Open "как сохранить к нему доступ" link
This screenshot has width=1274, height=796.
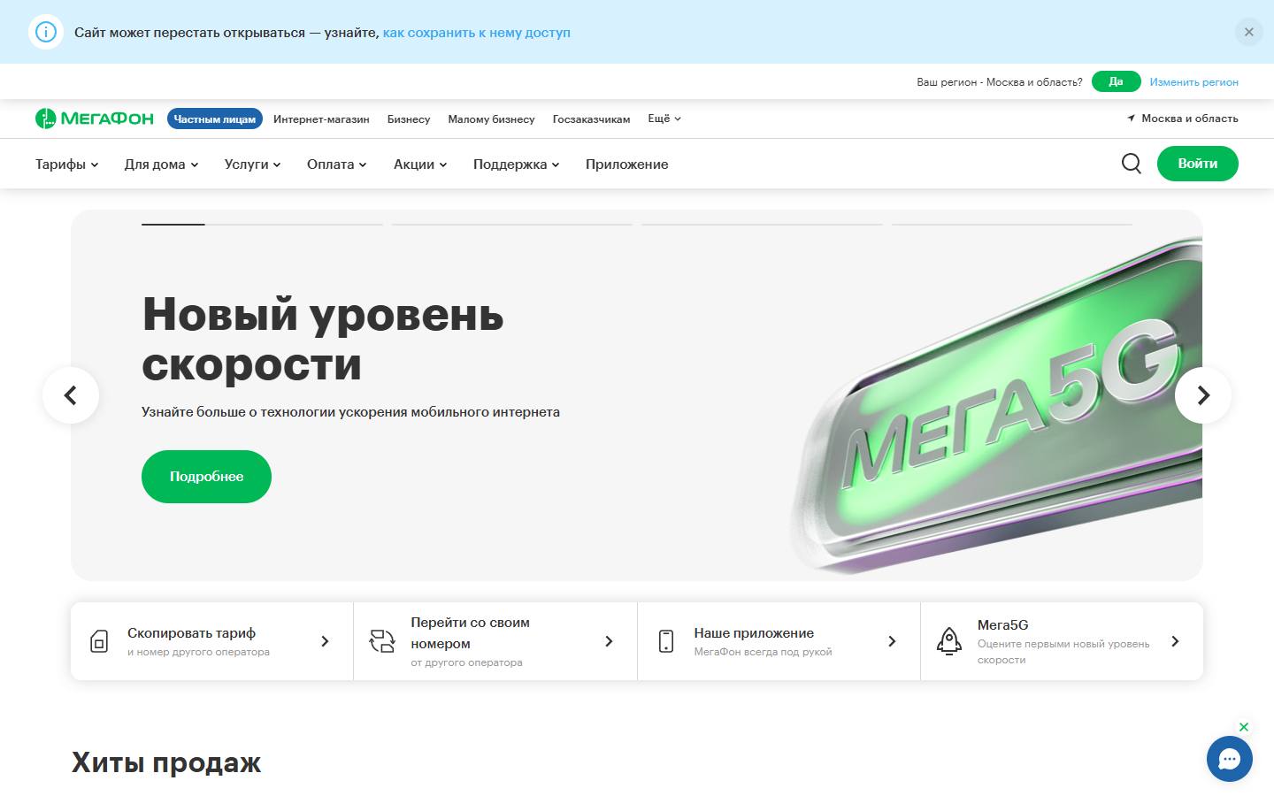tap(477, 33)
